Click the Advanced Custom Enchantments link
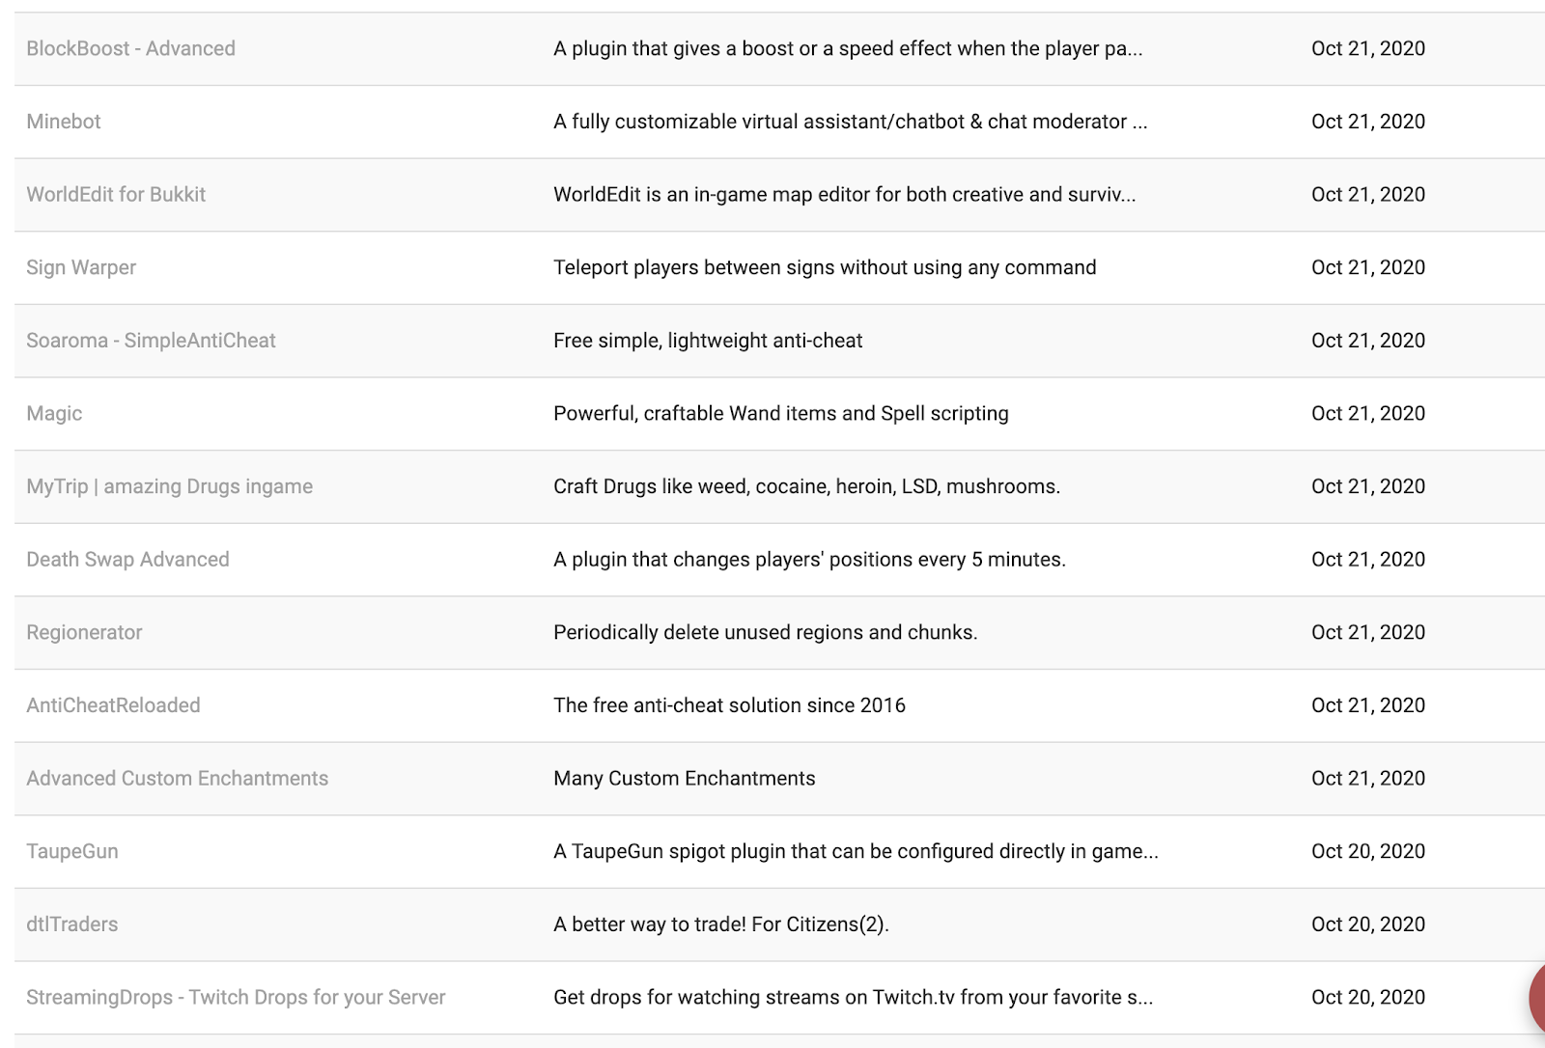 coord(177,779)
